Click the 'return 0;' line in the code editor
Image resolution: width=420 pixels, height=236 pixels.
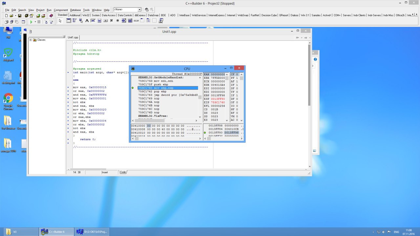[x=88, y=139]
